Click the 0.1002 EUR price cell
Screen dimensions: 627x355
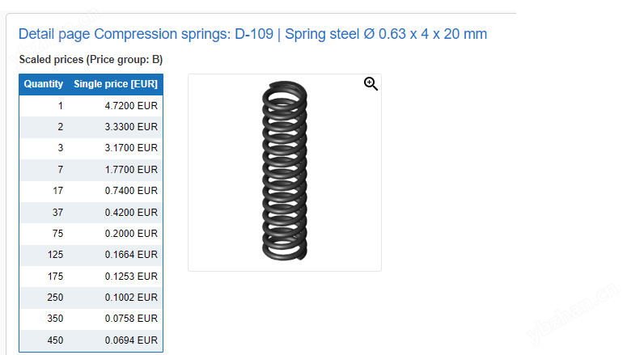point(131,298)
